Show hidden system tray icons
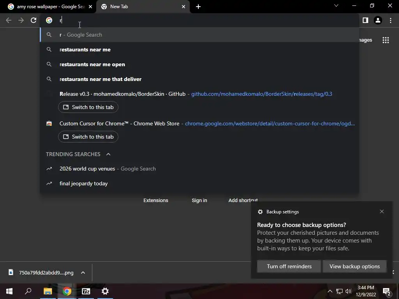Screen dimensions: 399x299 (330, 291)
